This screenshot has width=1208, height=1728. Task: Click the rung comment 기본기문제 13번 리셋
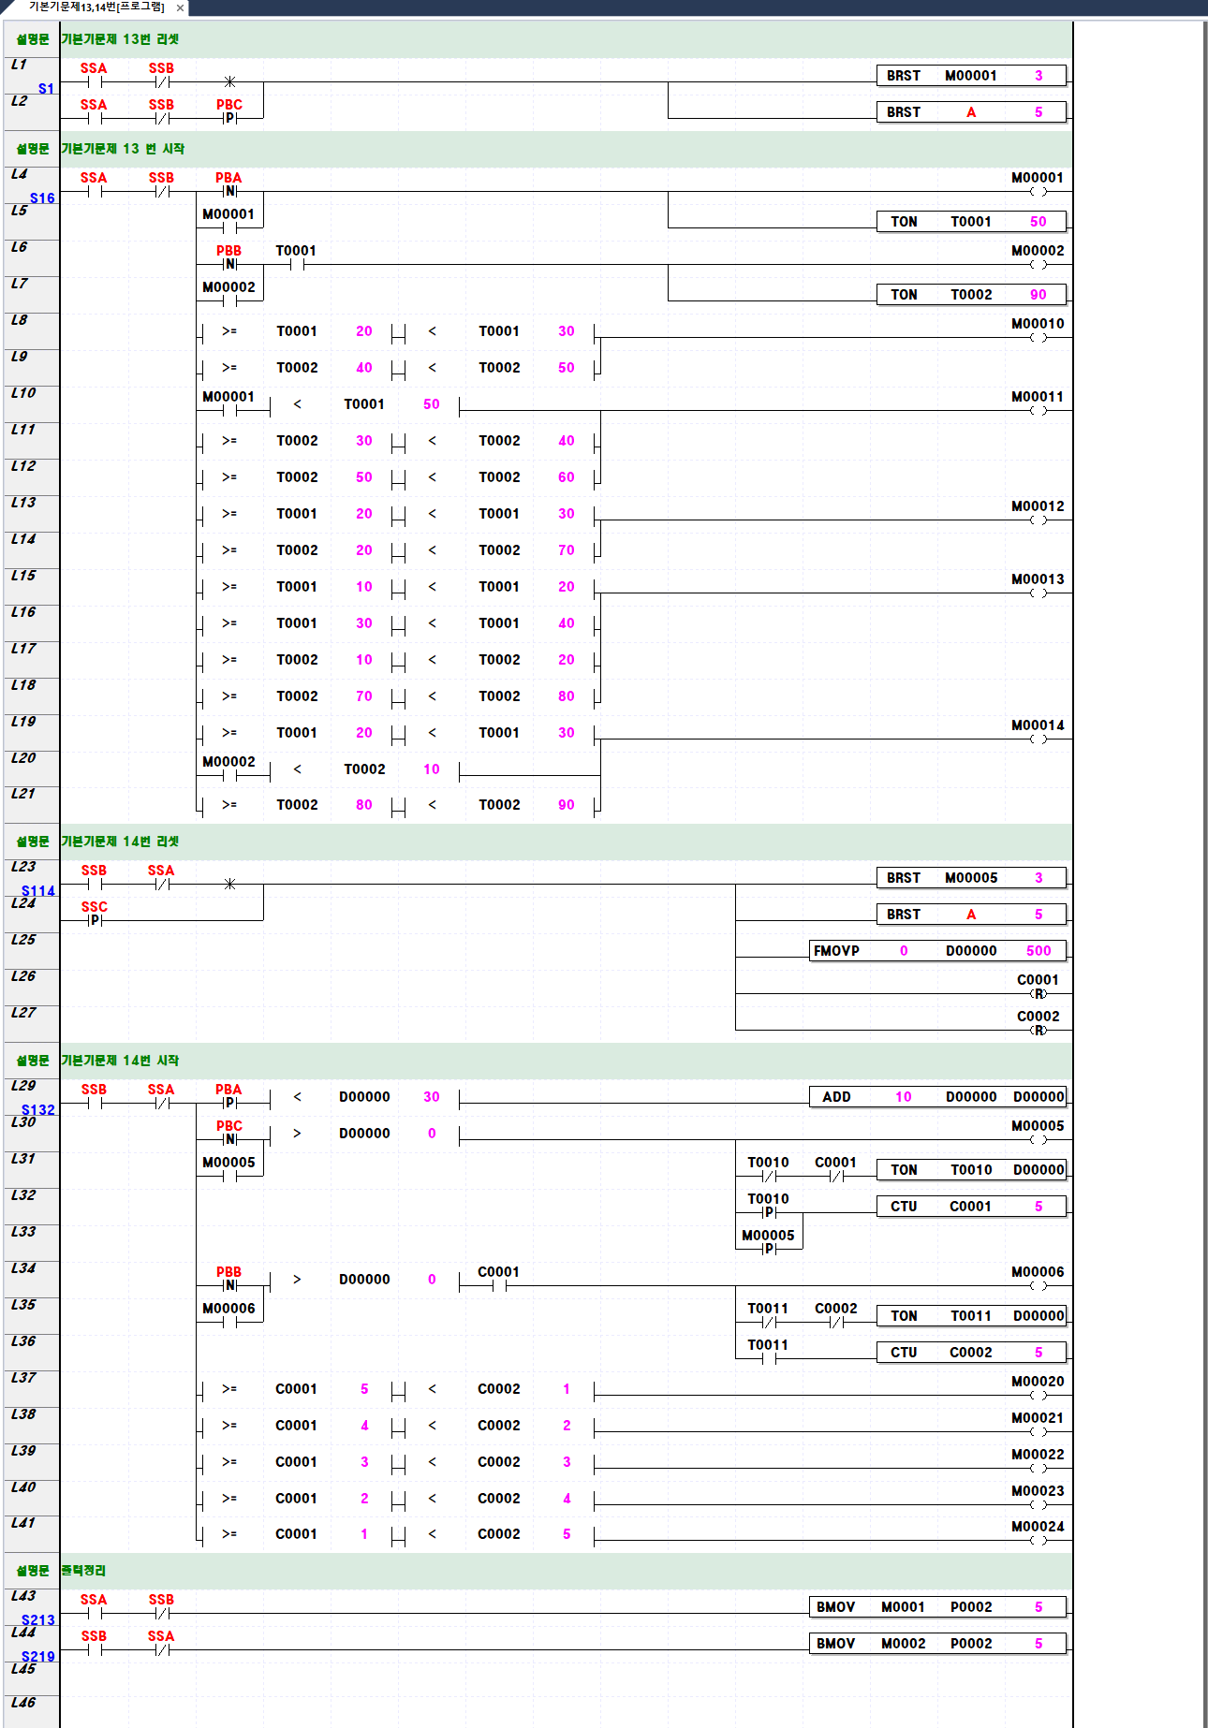click(120, 39)
